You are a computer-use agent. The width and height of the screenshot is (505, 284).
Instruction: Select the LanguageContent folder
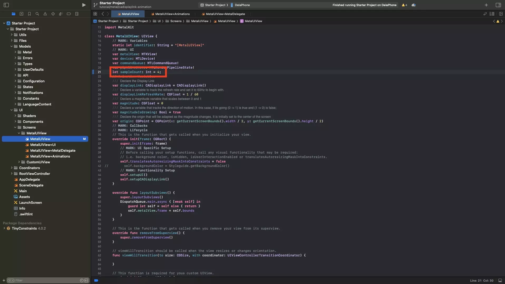(x=37, y=104)
